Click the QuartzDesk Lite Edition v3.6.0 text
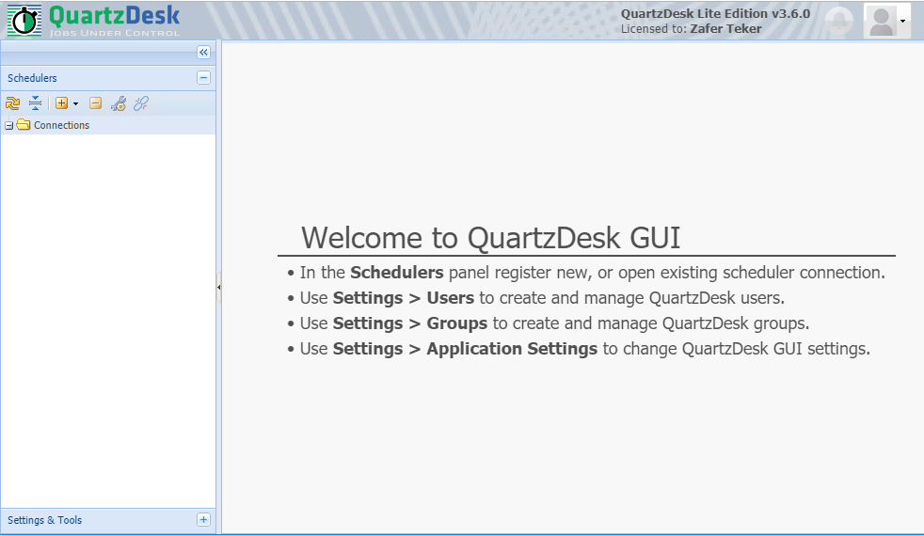 (x=715, y=13)
